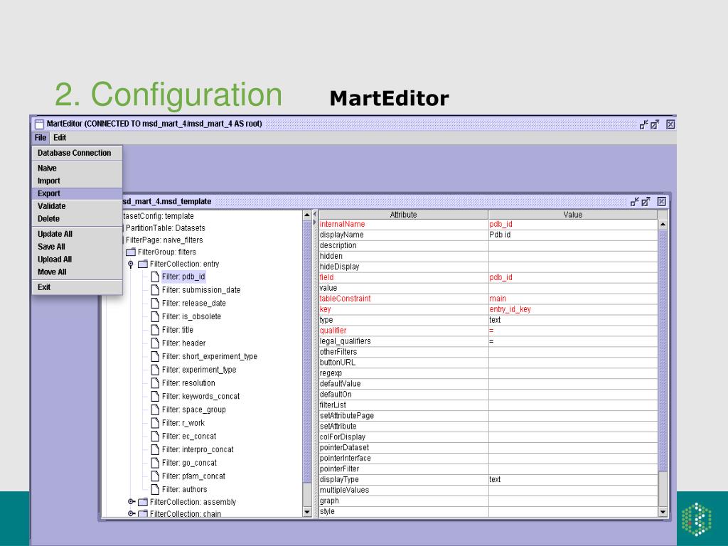Click Exit in the File menu
728x546 pixels.
click(77, 287)
